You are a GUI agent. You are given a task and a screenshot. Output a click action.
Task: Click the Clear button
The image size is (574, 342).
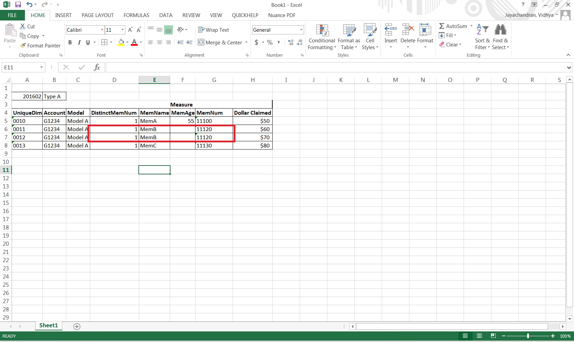click(451, 44)
